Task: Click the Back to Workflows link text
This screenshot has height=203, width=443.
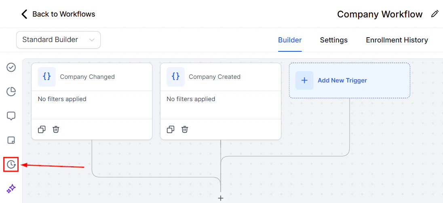Action: [x=63, y=14]
